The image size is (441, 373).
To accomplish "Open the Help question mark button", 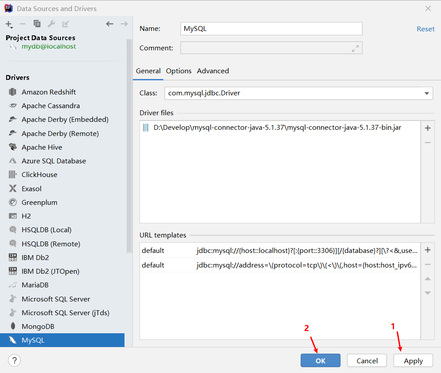I will 14,360.
